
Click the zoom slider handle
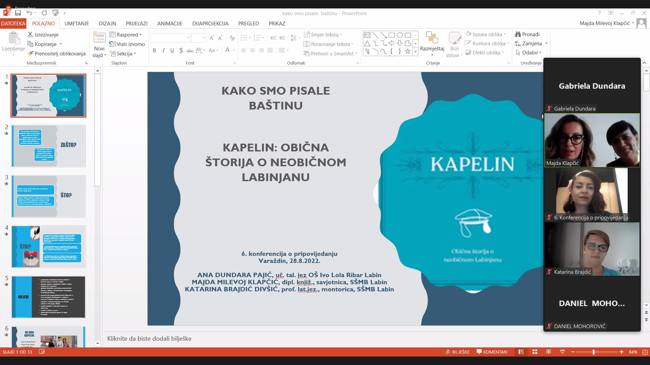click(593, 352)
